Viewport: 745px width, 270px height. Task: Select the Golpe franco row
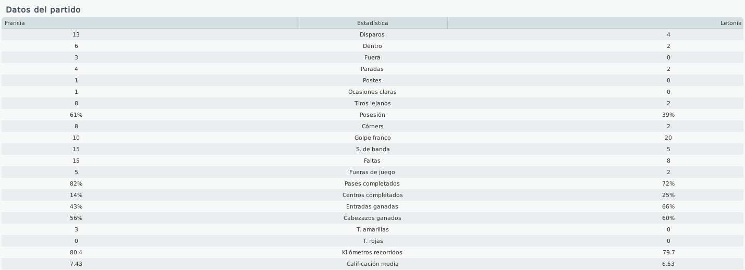[x=372, y=138]
